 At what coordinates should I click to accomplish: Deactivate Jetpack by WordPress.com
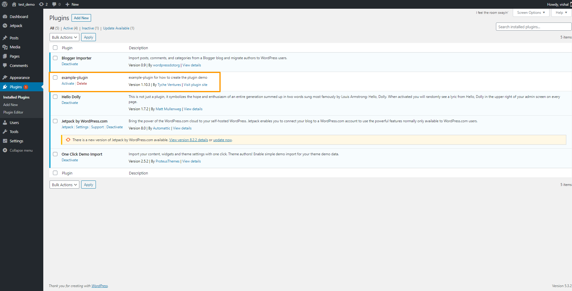tap(115, 127)
